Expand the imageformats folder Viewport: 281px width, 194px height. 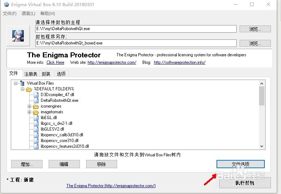[x=29, y=112]
